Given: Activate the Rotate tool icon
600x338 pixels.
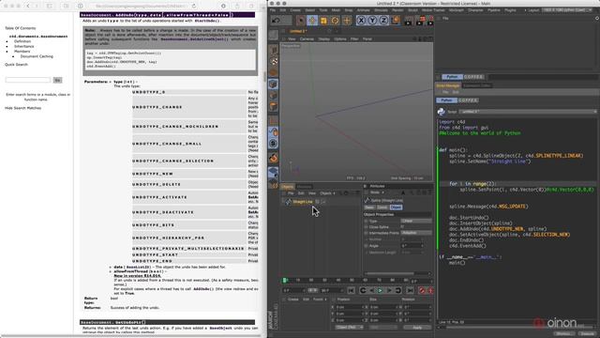Looking at the screenshot, I should (336, 20).
